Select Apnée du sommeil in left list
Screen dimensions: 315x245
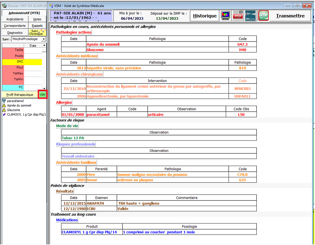pos(19,105)
